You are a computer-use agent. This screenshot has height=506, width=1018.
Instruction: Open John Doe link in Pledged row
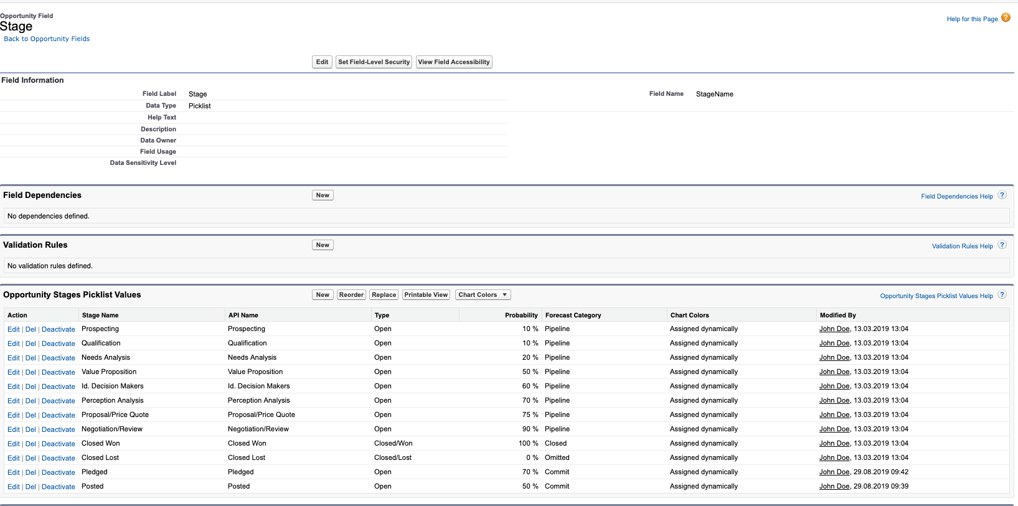[834, 472]
